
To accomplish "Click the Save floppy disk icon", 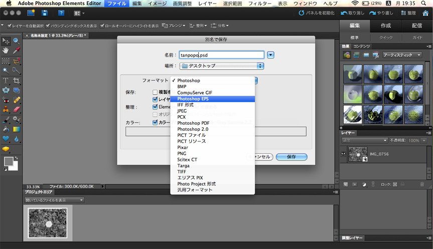I will tap(46, 13).
